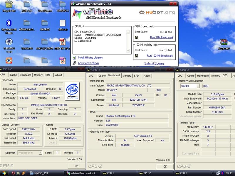Open the Processor #1 selection dropdown

tap(40, 153)
